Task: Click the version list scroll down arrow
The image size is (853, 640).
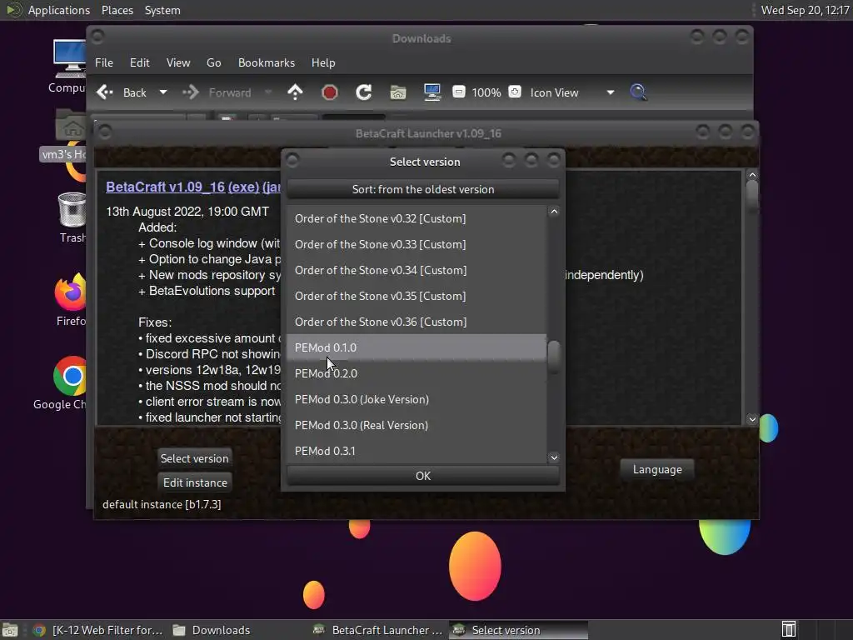Action: (554, 457)
